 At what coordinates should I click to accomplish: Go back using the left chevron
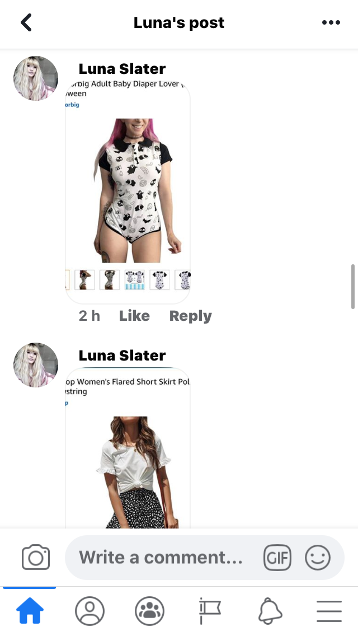point(26,22)
